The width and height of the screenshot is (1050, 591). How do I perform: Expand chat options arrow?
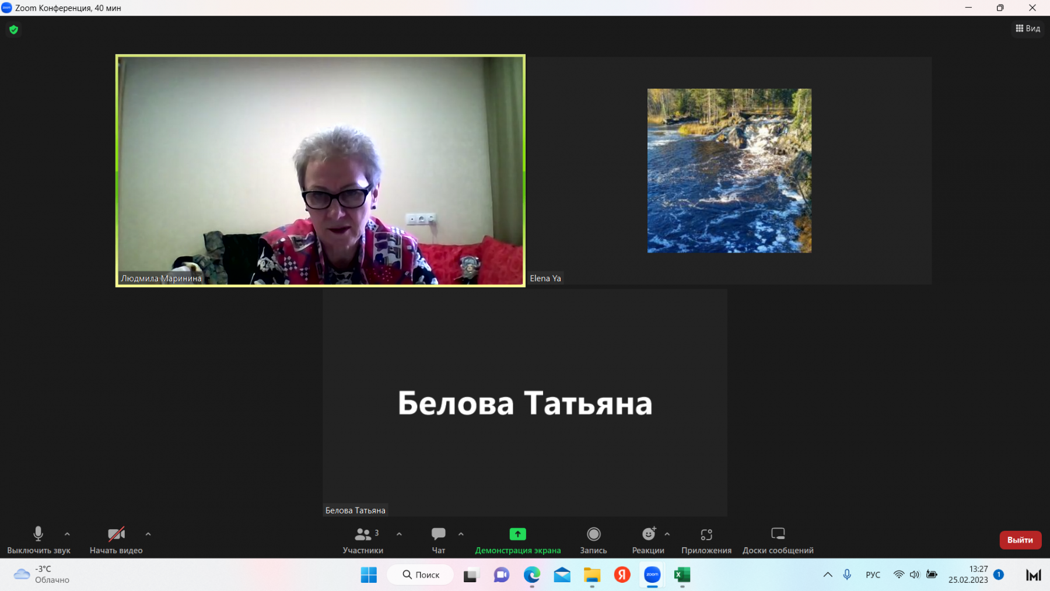461,534
